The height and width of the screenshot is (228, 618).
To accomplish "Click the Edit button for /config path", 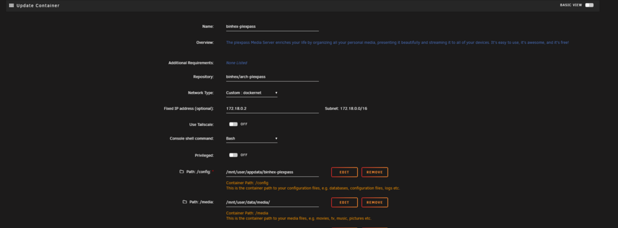I will [x=344, y=172].
